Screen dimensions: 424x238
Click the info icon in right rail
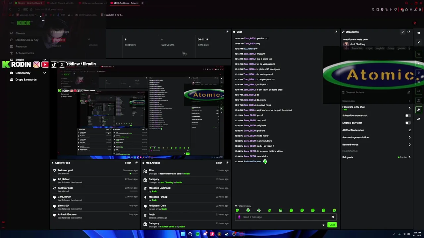[x=419, y=33]
